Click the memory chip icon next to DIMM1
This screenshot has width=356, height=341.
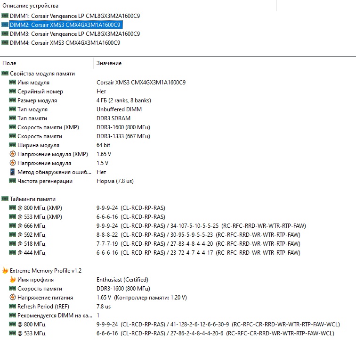coord(5,16)
